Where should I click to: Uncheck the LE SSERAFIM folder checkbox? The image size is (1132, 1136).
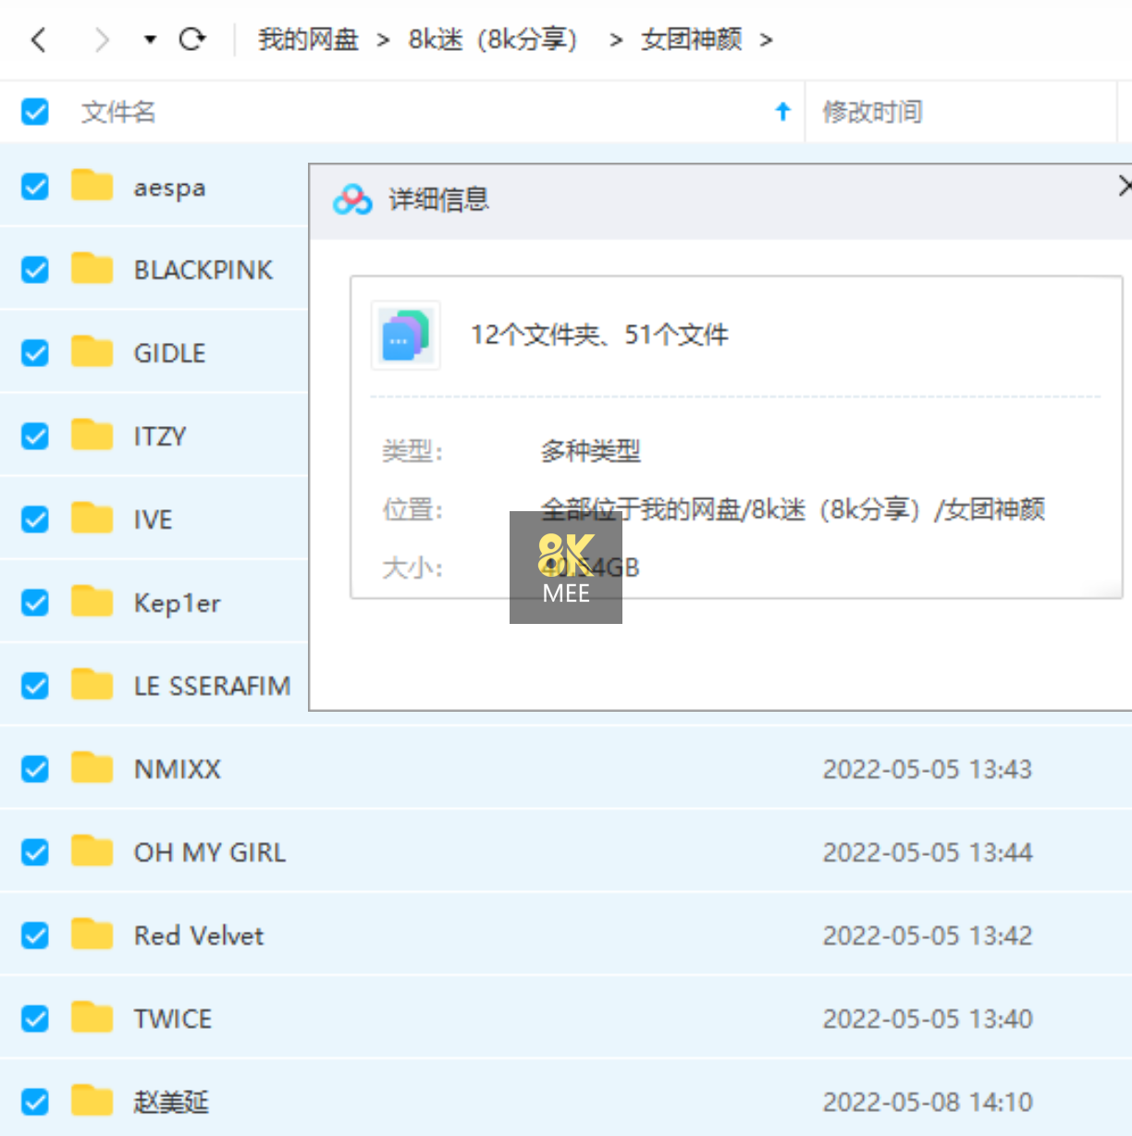pos(35,686)
